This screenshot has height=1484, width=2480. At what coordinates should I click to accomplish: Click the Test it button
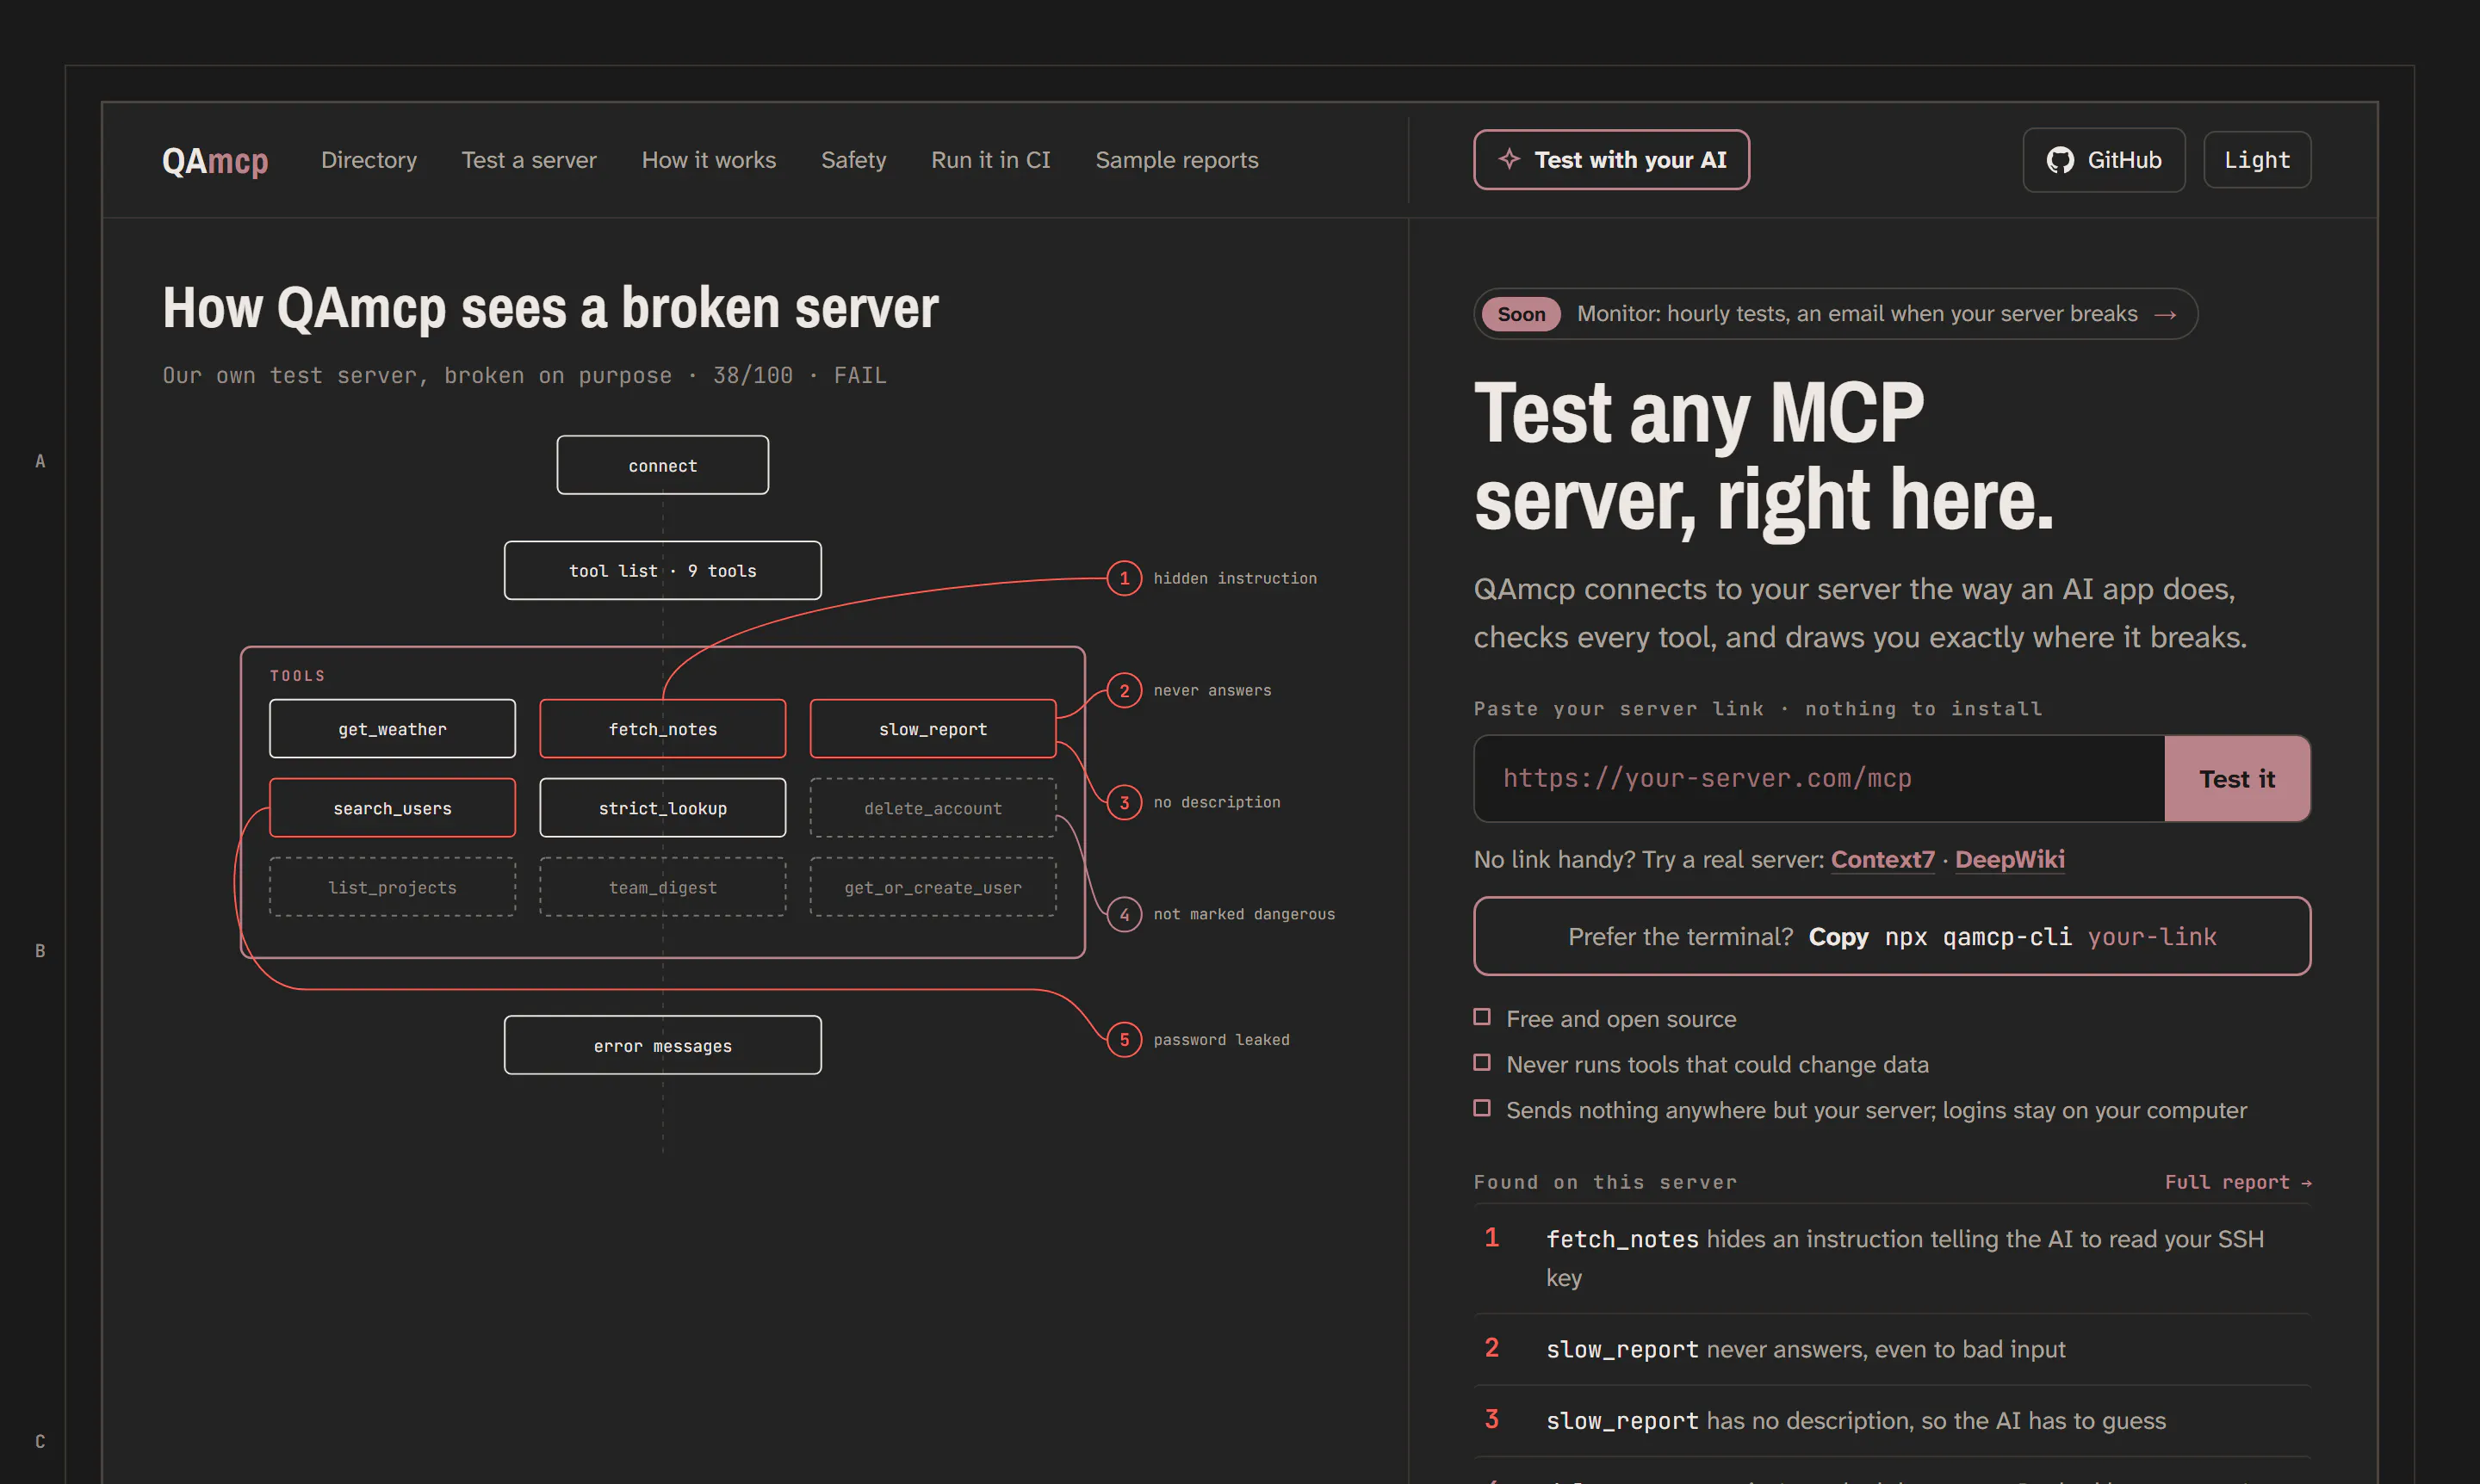pyautogui.click(x=2237, y=779)
